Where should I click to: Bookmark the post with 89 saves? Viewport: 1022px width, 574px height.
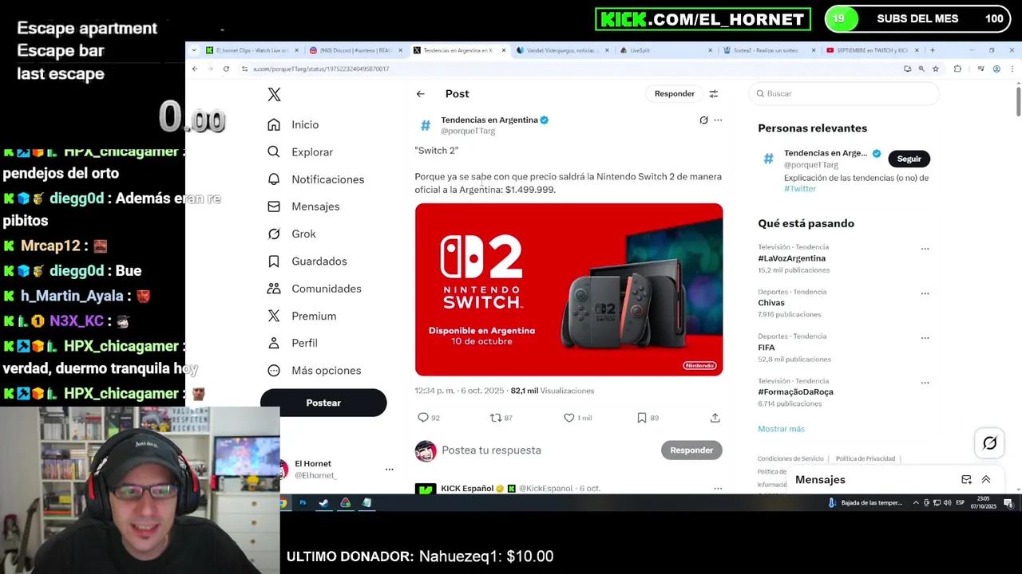pyautogui.click(x=641, y=418)
